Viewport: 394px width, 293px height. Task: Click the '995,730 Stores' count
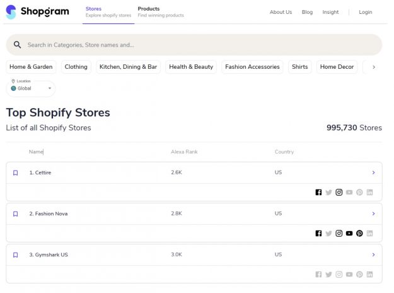[x=354, y=128]
